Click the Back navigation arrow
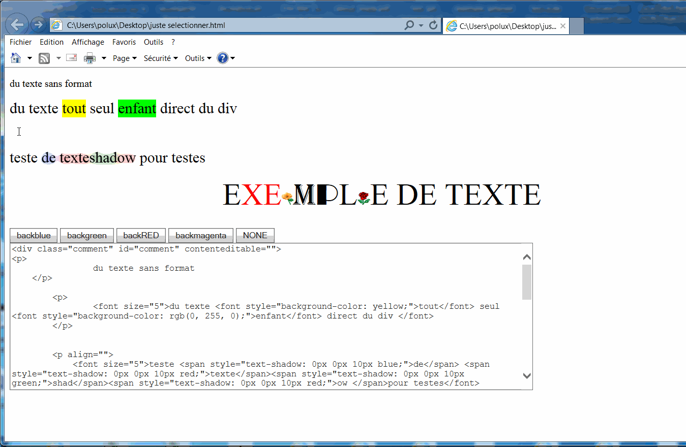The height and width of the screenshot is (447, 686). click(x=16, y=24)
